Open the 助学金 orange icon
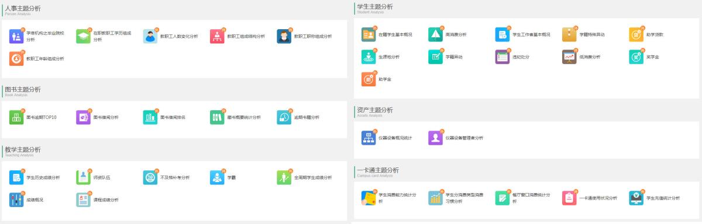 pos(369,79)
